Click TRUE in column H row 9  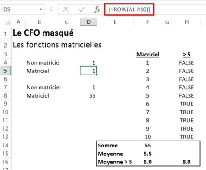tap(186, 104)
